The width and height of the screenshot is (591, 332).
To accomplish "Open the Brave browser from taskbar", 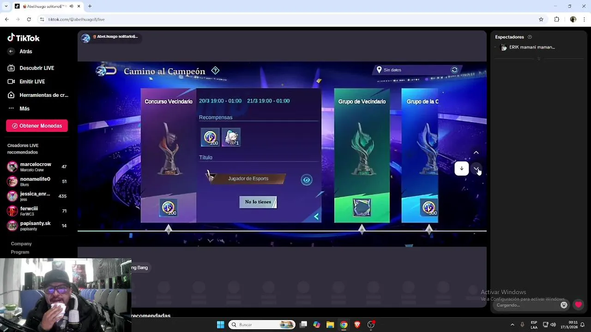I will point(357,325).
